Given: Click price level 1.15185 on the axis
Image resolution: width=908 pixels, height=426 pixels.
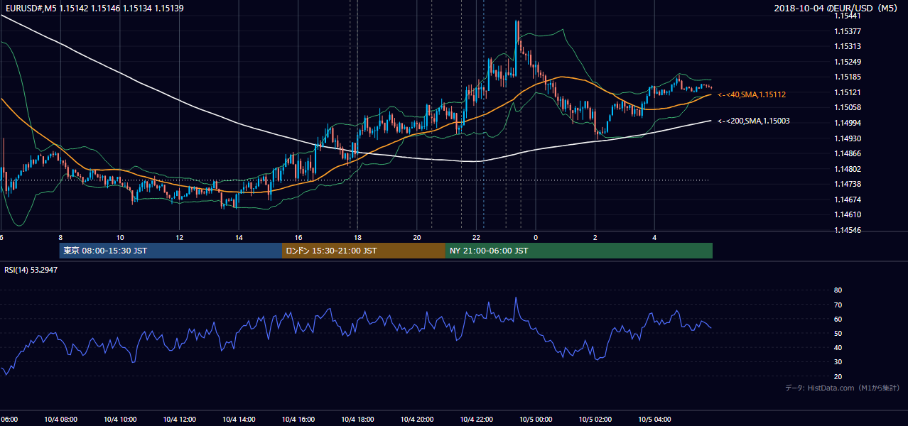Looking at the screenshot, I should 847,77.
